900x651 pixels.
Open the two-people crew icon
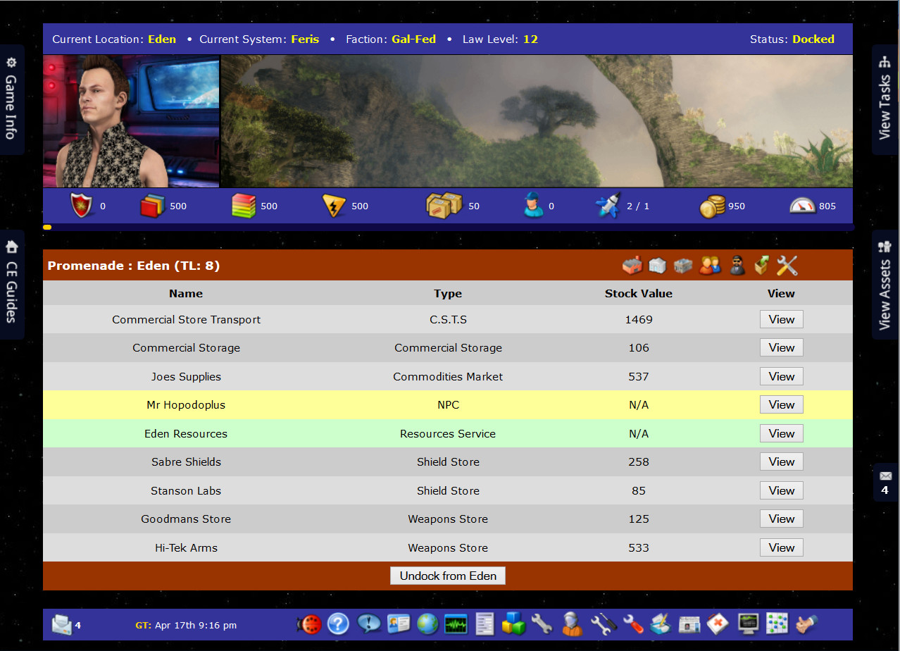point(710,266)
